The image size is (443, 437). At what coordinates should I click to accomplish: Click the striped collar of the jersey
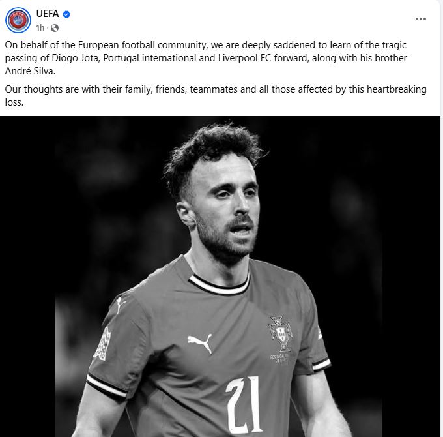click(x=220, y=285)
